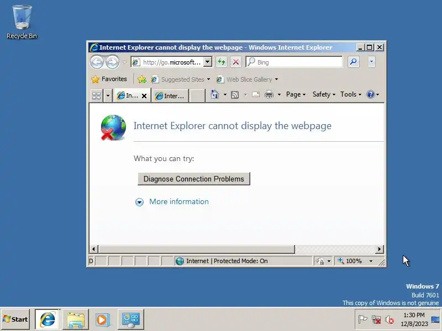Viewport: 442px width, 331px height.
Task: Click the zoom level 100% button
Action: (350, 261)
